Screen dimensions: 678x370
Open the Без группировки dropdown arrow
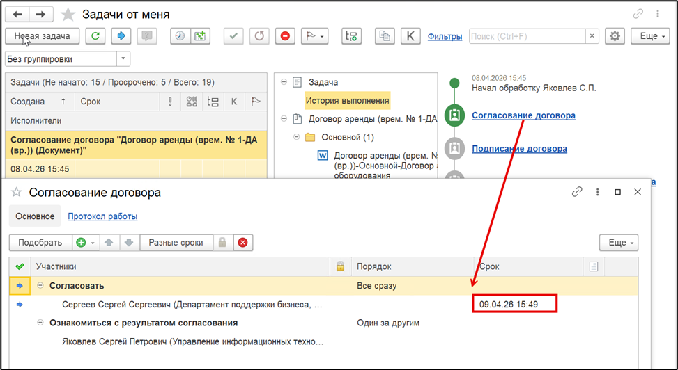tap(123, 58)
